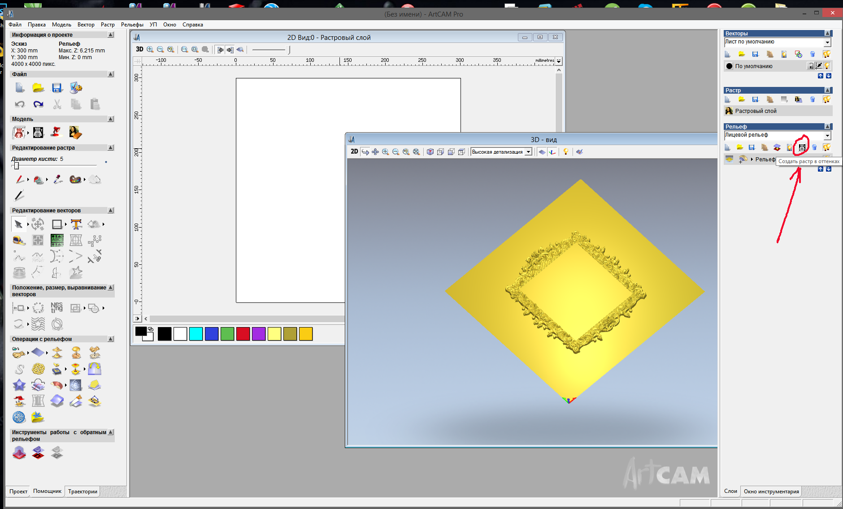Switch to the Окно инструментария tab
The width and height of the screenshot is (843, 509).
[771, 492]
